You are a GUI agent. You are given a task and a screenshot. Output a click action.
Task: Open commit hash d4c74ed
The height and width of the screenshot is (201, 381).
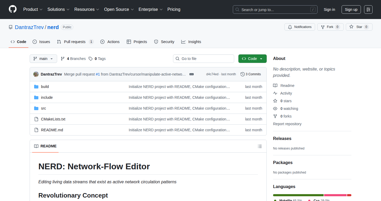point(212,74)
